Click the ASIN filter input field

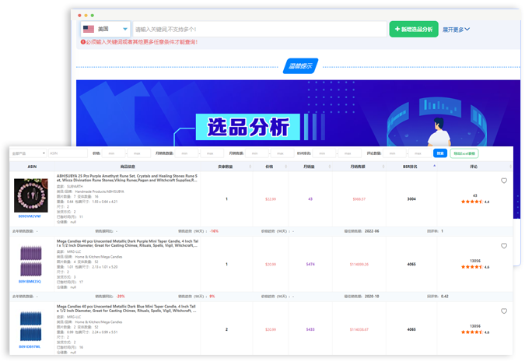click(66, 153)
